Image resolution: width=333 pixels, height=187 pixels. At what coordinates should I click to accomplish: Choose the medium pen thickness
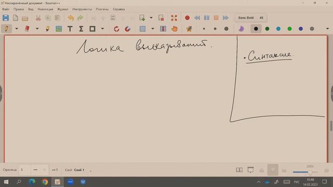215,29
